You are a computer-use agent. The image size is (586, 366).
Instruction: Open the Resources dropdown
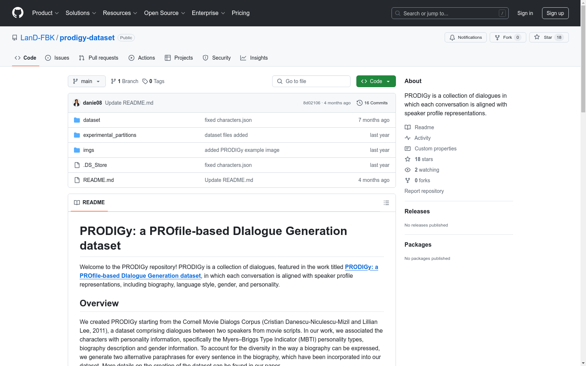120,13
